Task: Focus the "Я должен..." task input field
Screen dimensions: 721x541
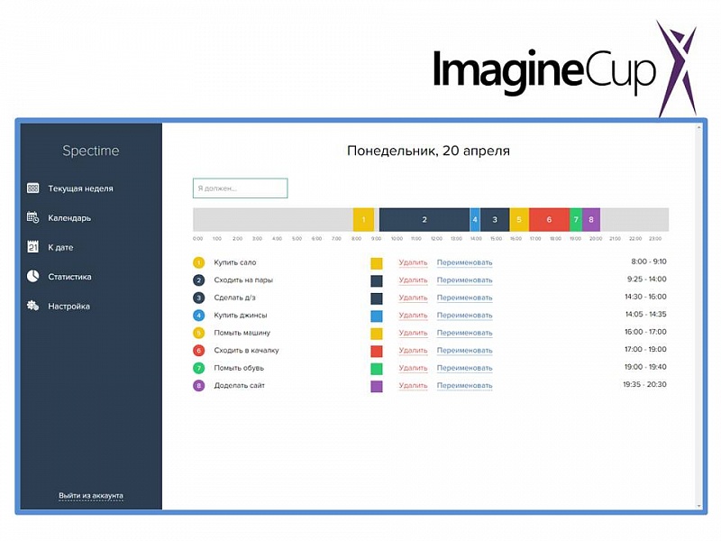Action: (240, 188)
